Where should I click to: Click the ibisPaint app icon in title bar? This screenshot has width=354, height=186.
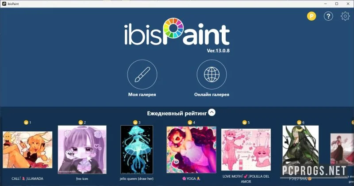coord(4,4)
